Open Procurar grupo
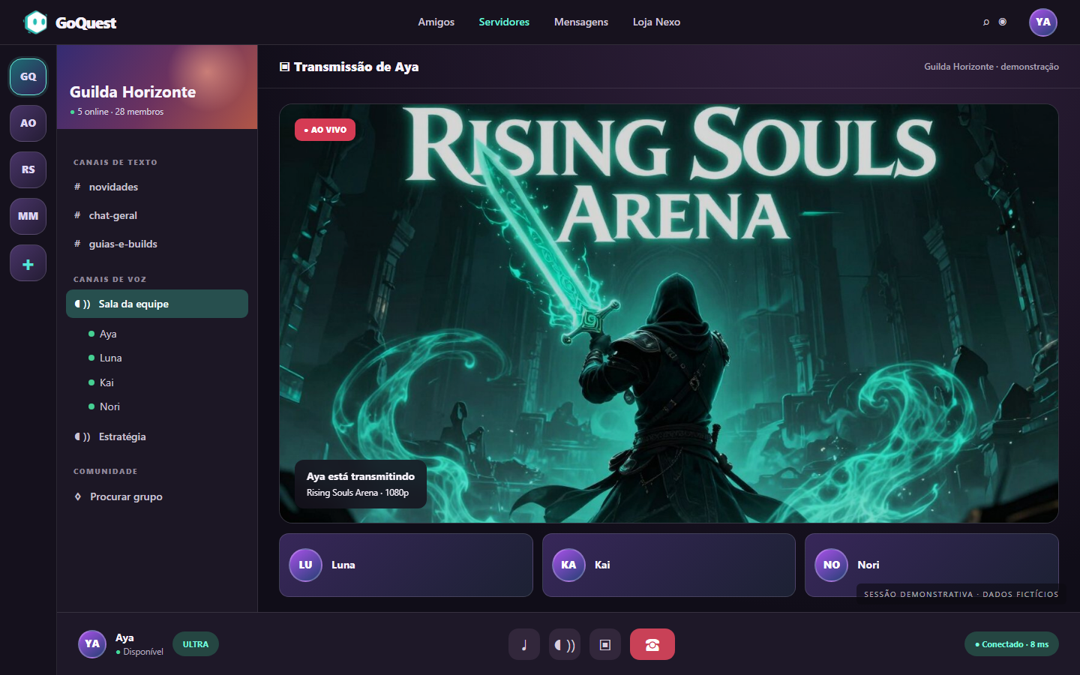 pos(157,496)
